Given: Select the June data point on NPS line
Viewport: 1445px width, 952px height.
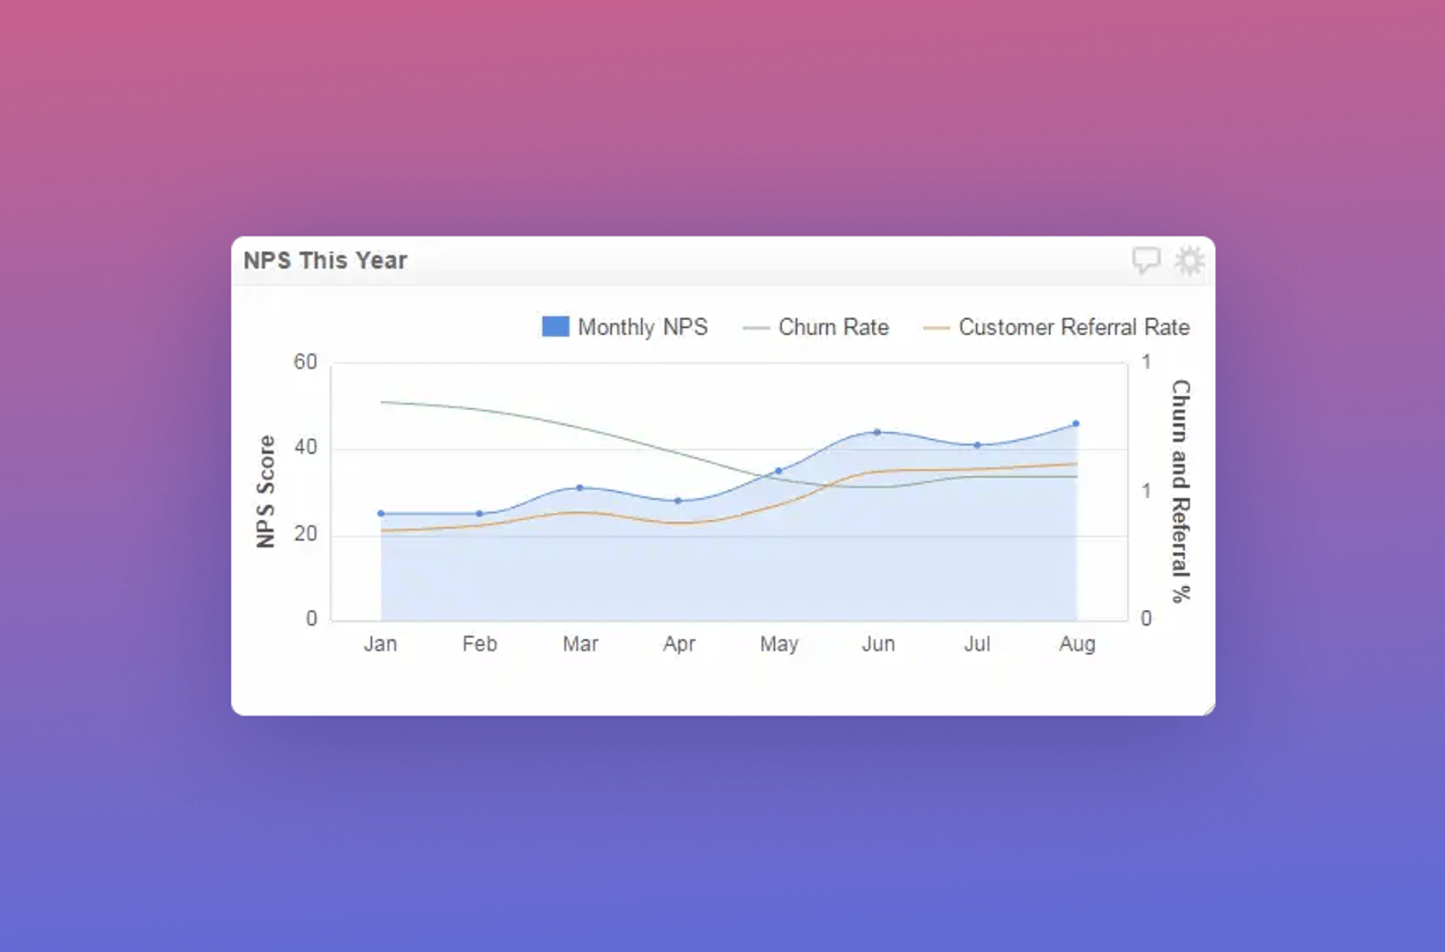Looking at the screenshot, I should coord(878,431).
